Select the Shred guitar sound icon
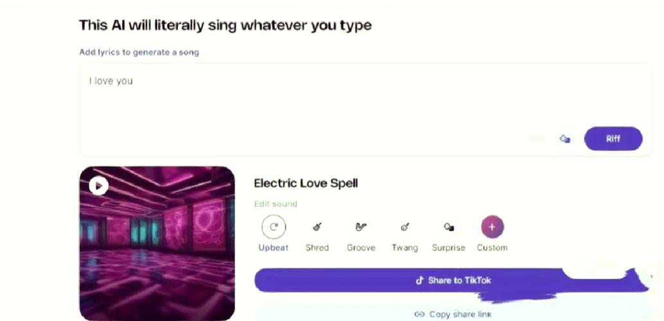This screenshot has width=664, height=321. [317, 227]
